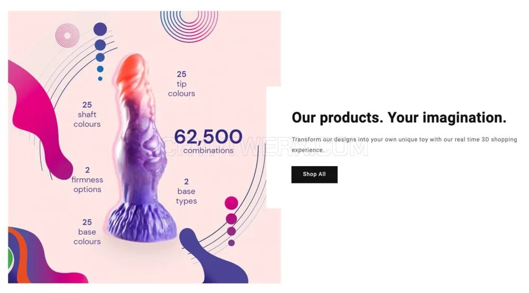Click the largest magenta dot at lower right

click(x=232, y=203)
